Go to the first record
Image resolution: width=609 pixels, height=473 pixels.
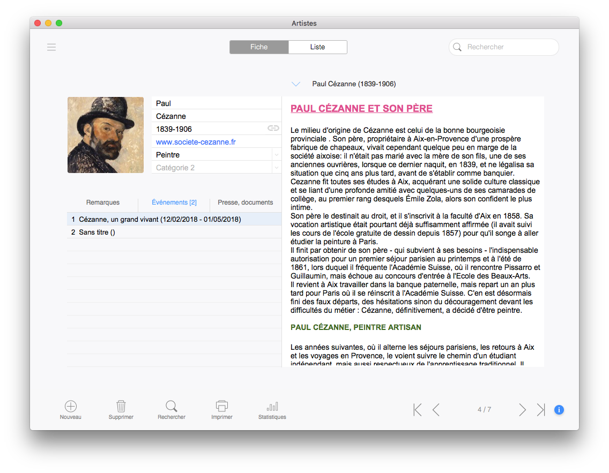417,410
